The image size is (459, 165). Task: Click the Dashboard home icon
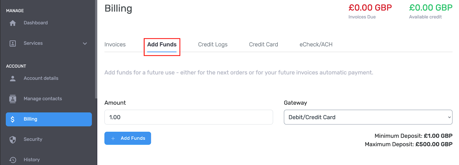(x=13, y=23)
